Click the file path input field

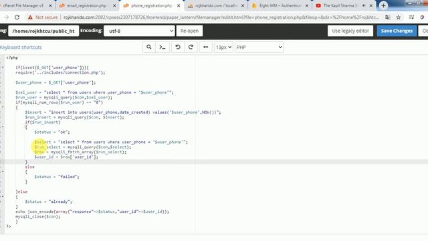(43, 31)
